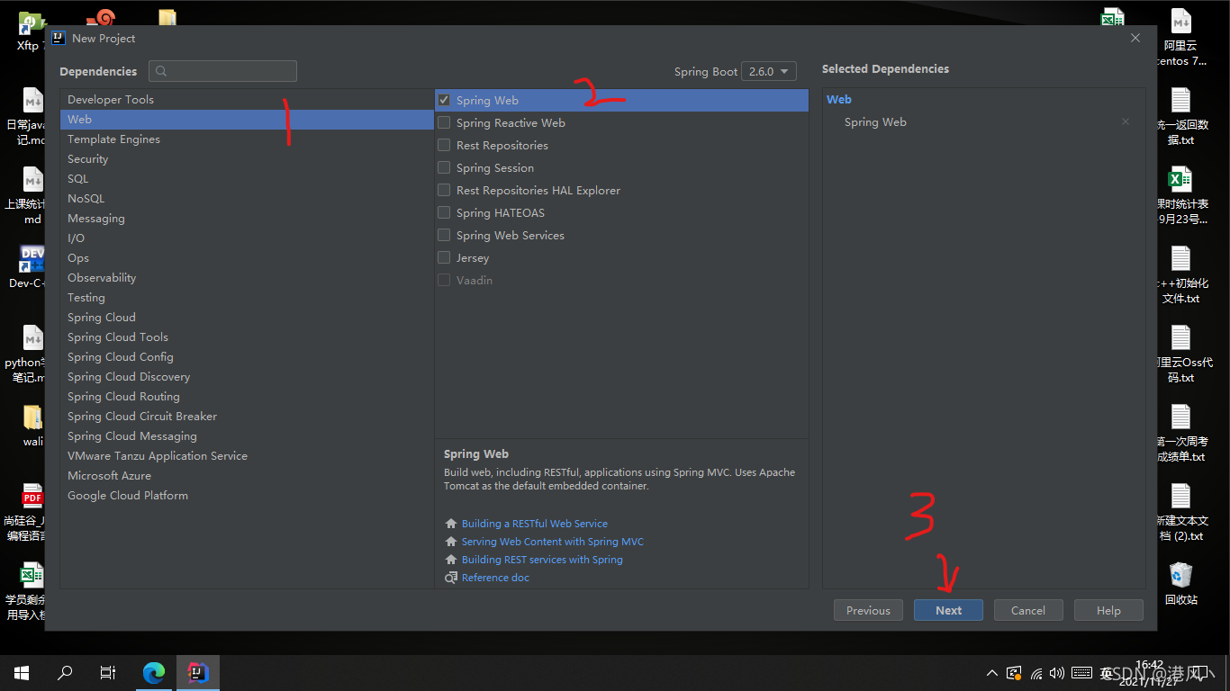Open Task View on the taskbar
The width and height of the screenshot is (1230, 691).
pos(108,672)
